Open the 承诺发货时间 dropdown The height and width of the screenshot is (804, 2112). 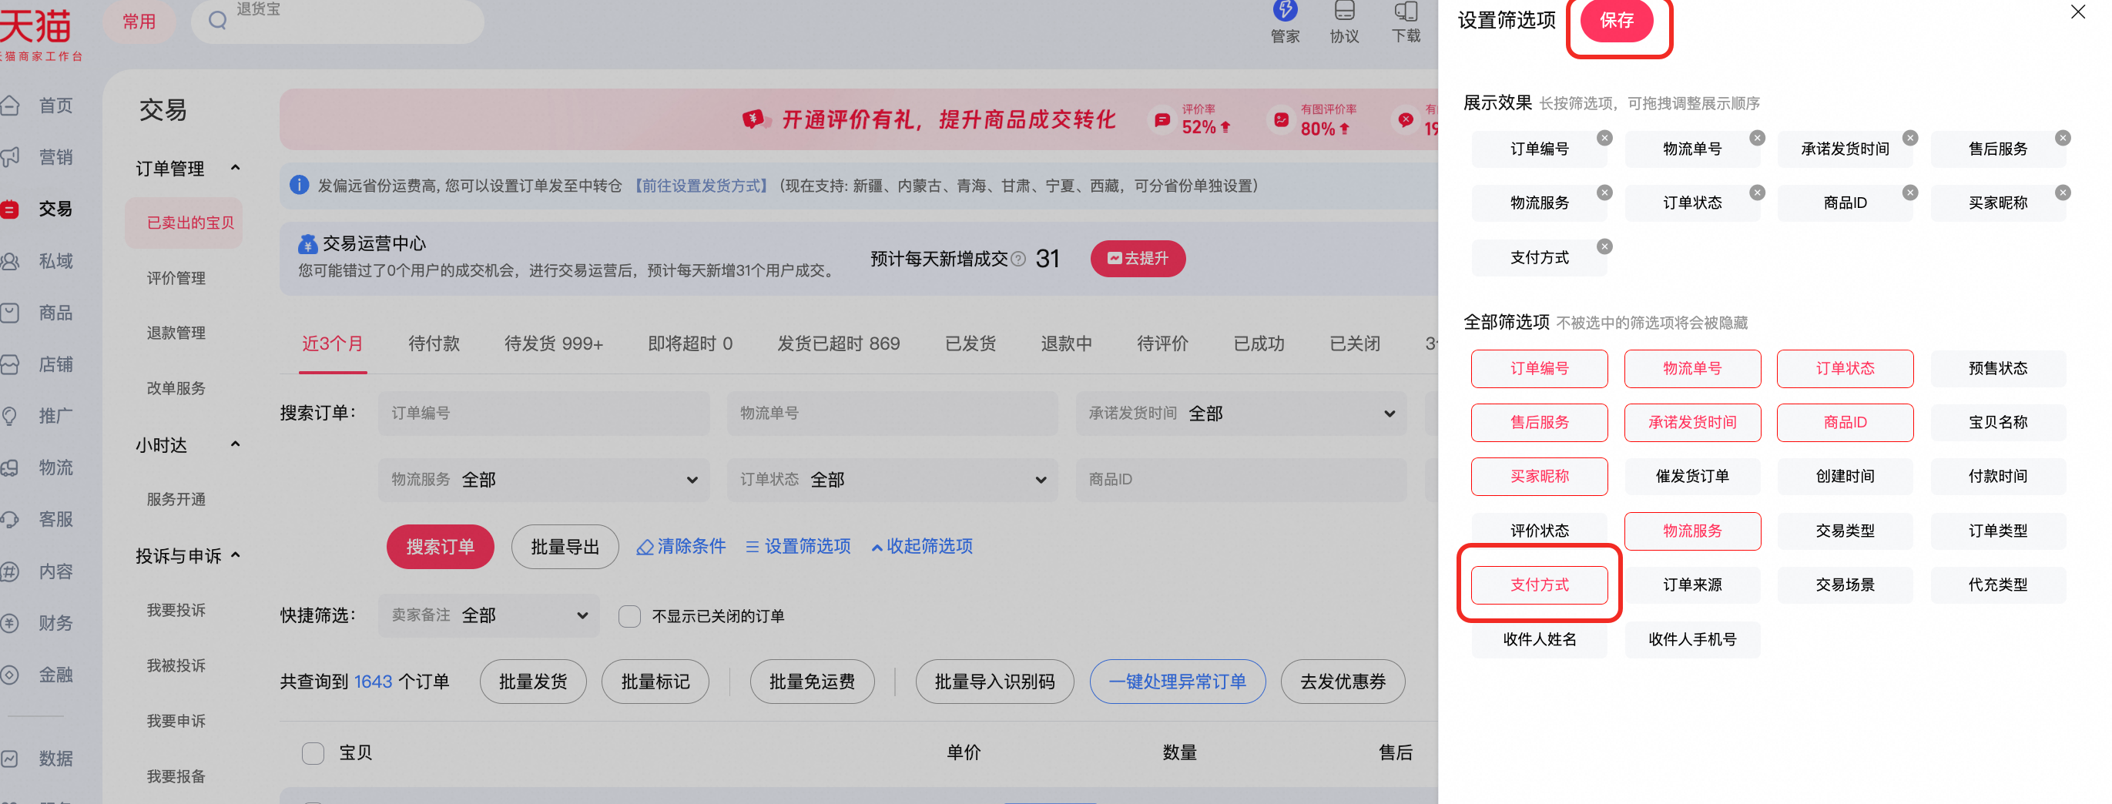coord(1242,414)
